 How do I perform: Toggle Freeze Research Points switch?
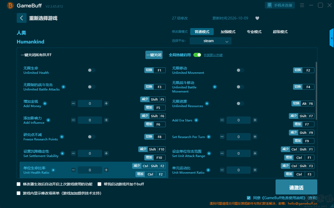[92, 137]
